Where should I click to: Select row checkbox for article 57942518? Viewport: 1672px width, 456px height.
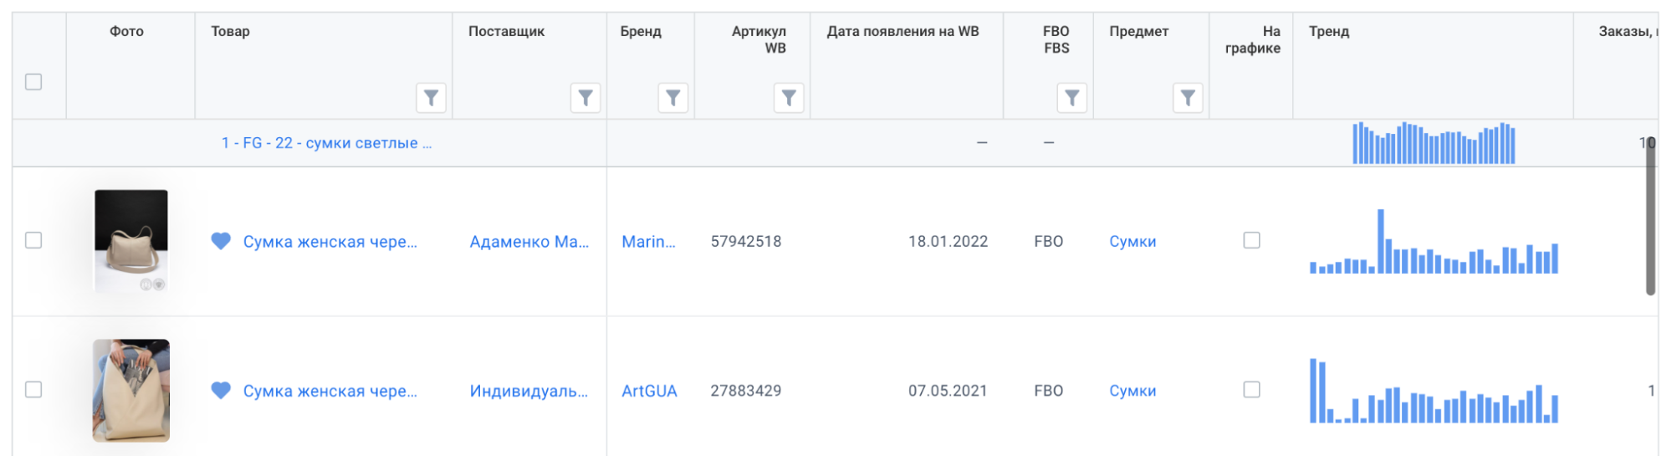(33, 241)
